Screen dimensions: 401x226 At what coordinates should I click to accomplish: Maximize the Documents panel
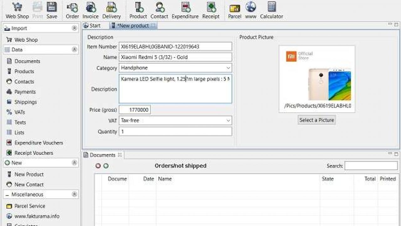pos(396,154)
